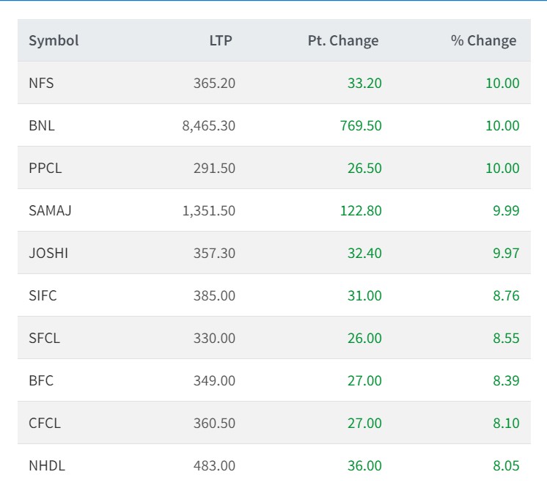The width and height of the screenshot is (547, 502).
Task: Open the NHDL stock symbol
Action: point(47,465)
